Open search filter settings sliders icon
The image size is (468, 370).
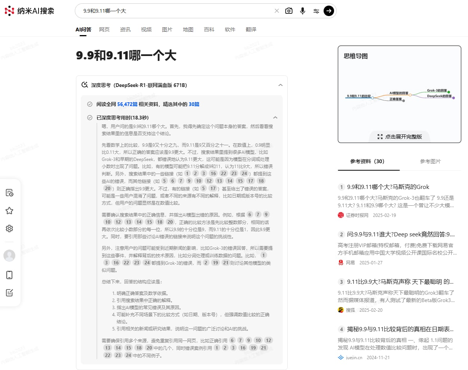[316, 11]
